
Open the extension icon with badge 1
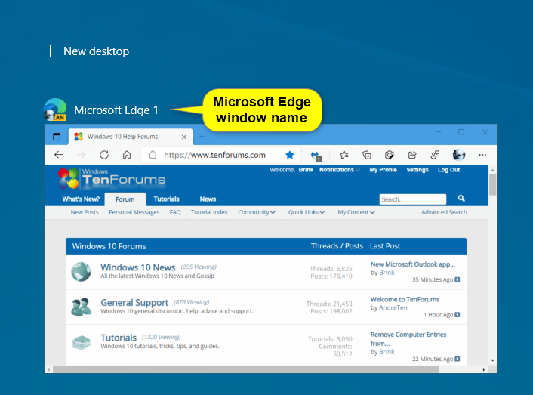(316, 156)
